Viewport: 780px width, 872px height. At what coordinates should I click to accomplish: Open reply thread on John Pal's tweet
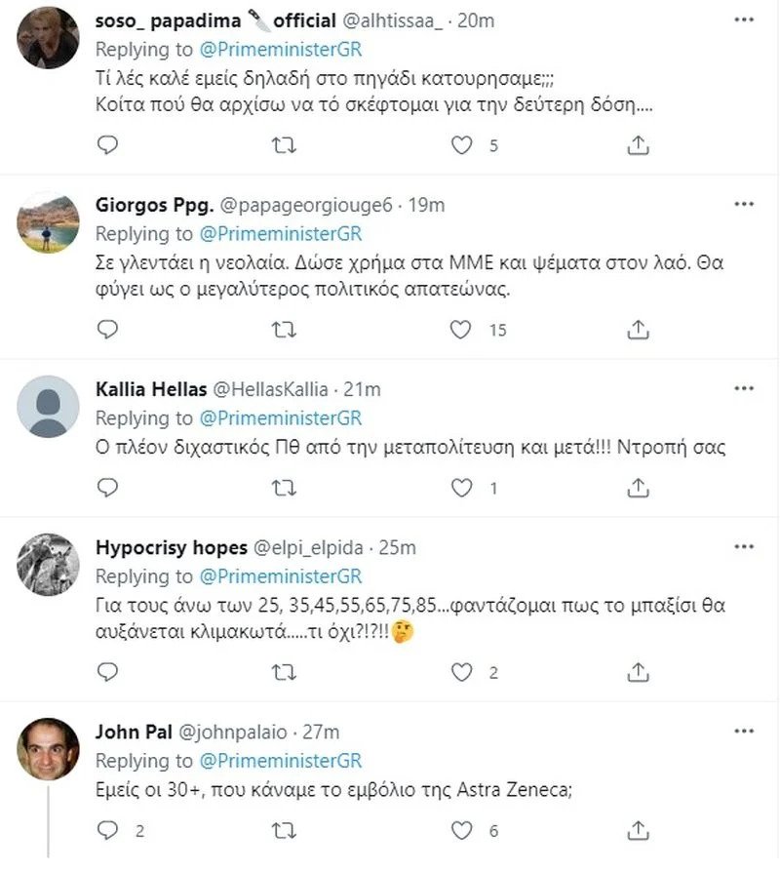point(109,830)
